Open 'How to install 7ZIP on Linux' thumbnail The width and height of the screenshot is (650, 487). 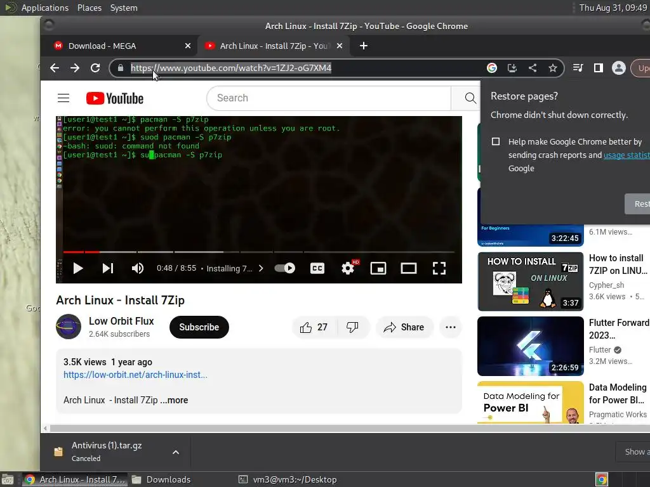(x=530, y=282)
